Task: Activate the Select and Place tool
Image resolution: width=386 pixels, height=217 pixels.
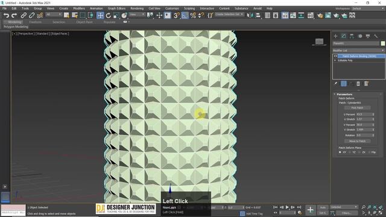Action: [x=124, y=16]
